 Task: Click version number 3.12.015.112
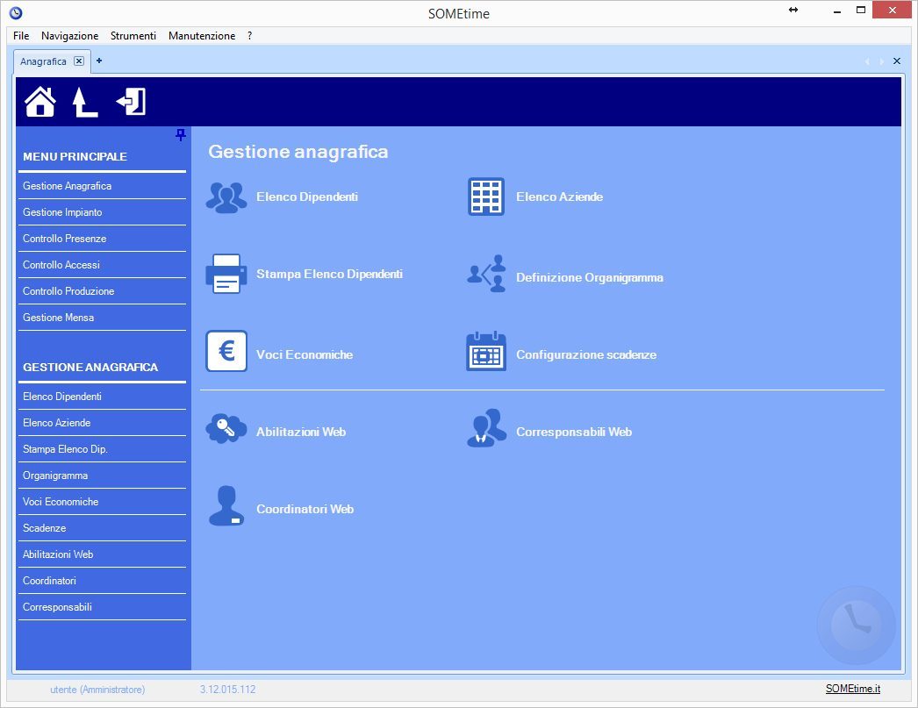click(227, 690)
